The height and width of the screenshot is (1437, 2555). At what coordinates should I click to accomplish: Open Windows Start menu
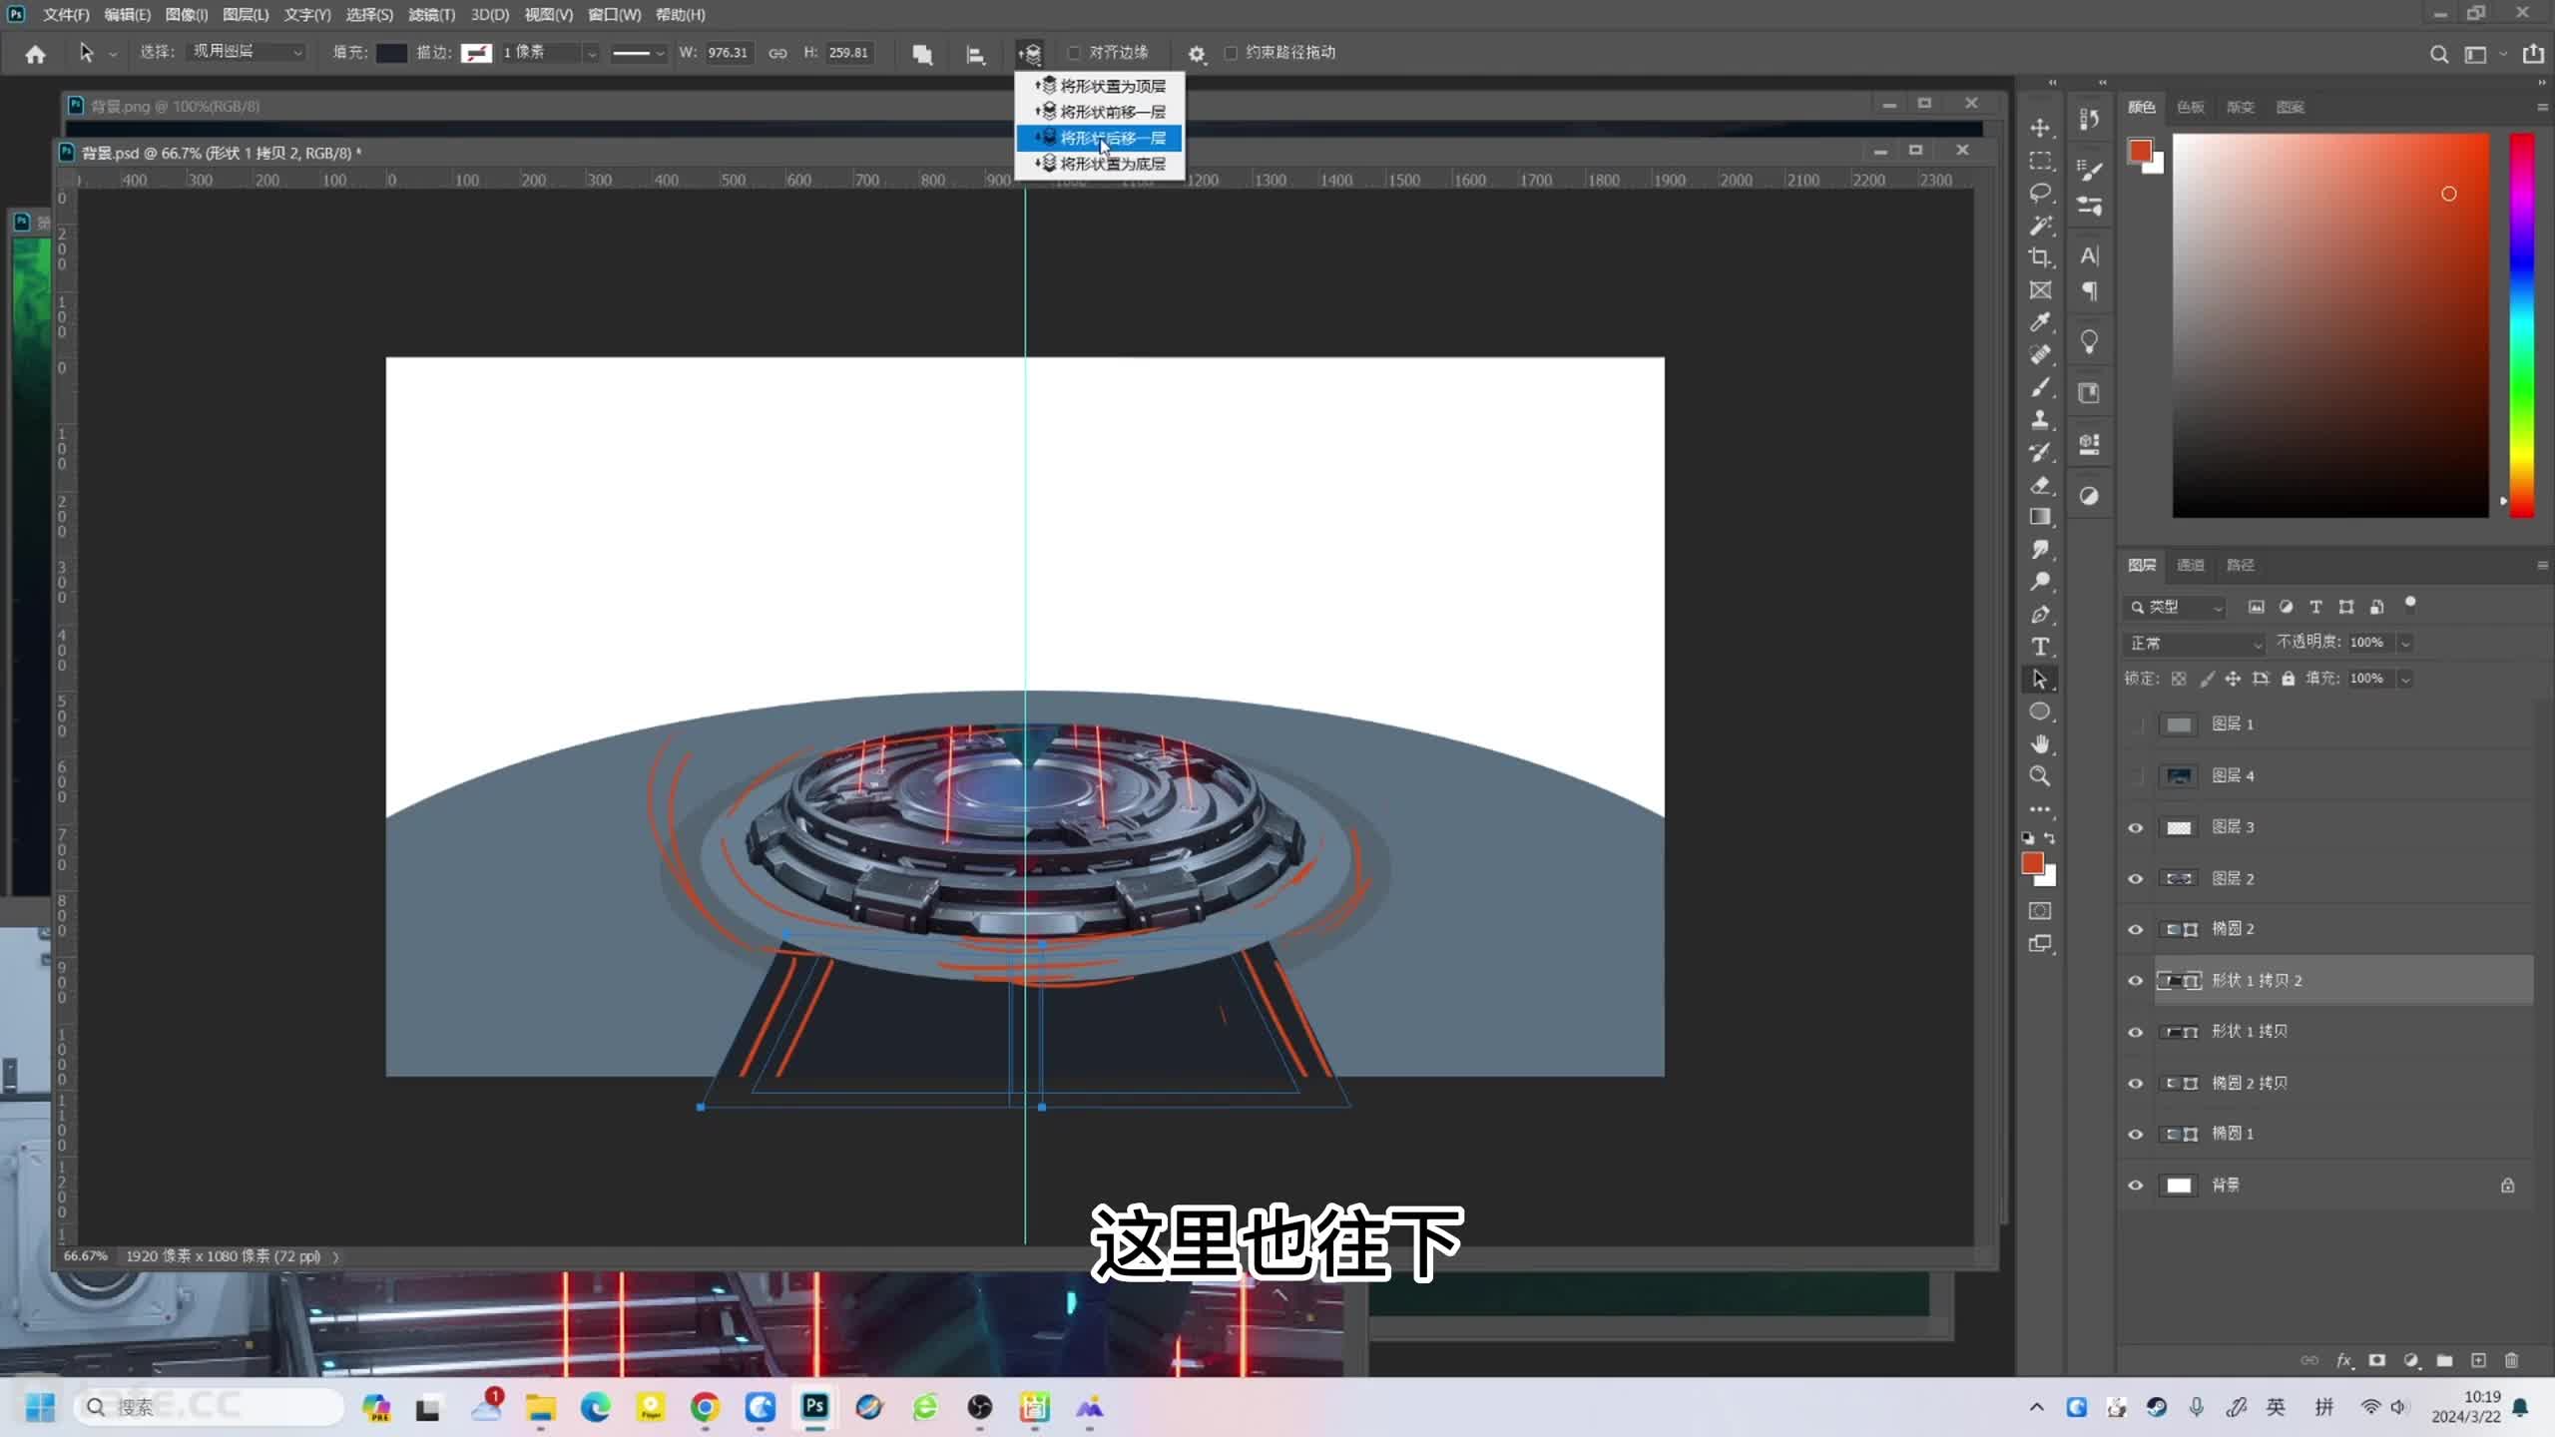click(x=40, y=1407)
